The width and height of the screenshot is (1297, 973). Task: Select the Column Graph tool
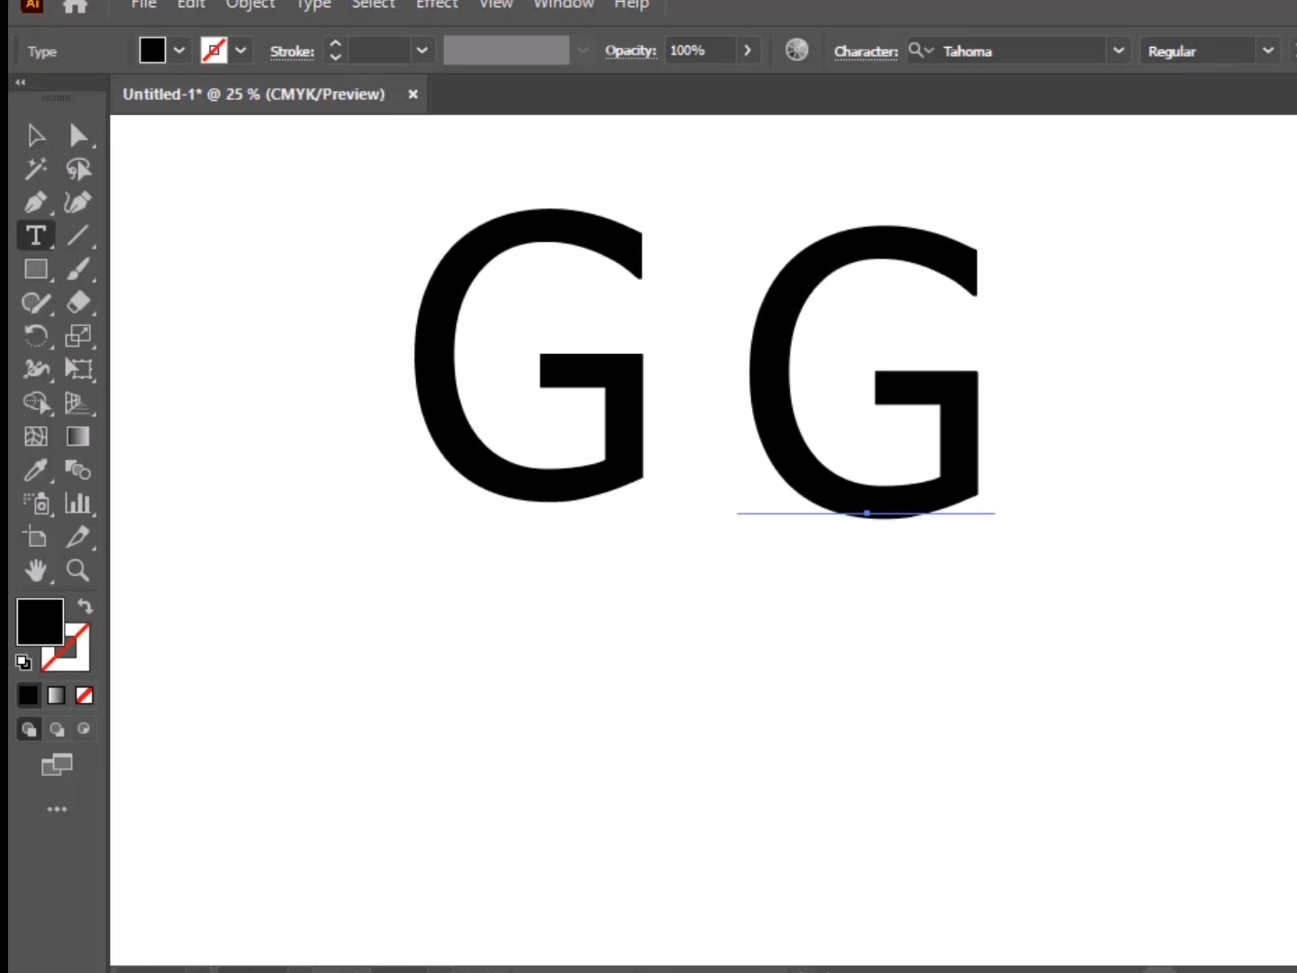(78, 504)
